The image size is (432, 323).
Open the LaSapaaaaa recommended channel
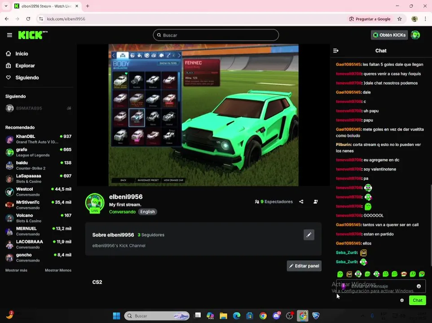39,179
